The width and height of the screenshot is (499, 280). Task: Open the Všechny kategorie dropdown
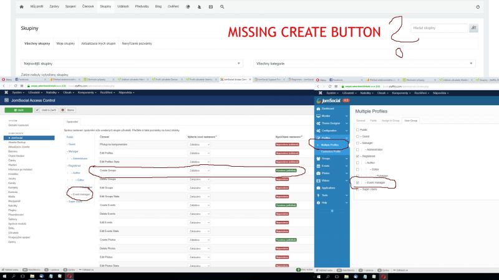[x=364, y=63]
